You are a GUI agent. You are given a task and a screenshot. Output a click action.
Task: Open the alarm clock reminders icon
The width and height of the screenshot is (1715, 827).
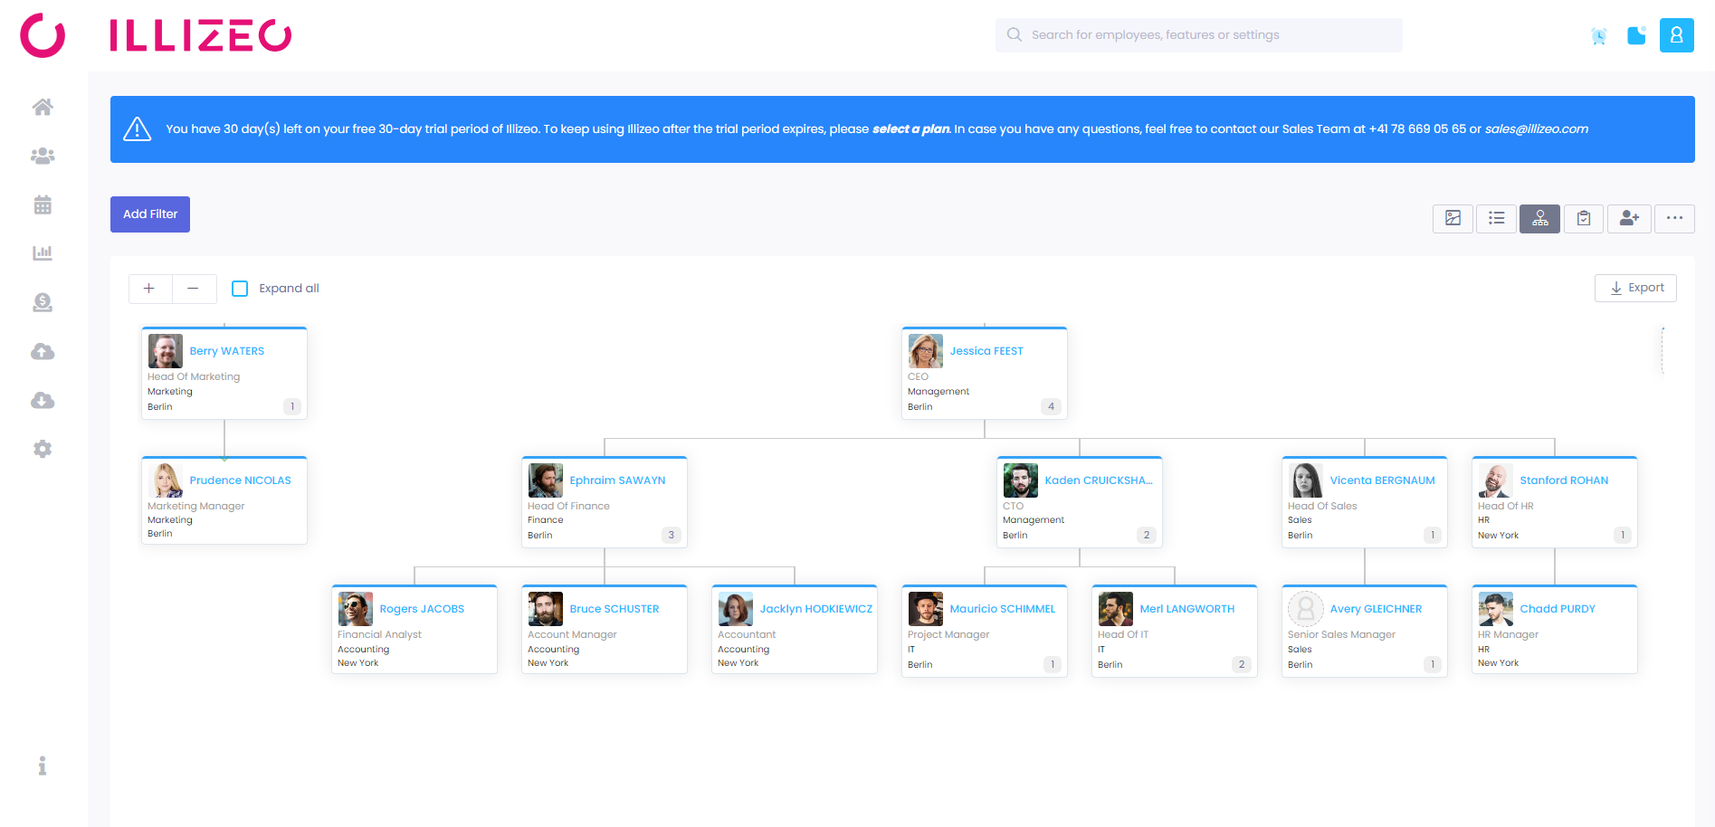1599,35
